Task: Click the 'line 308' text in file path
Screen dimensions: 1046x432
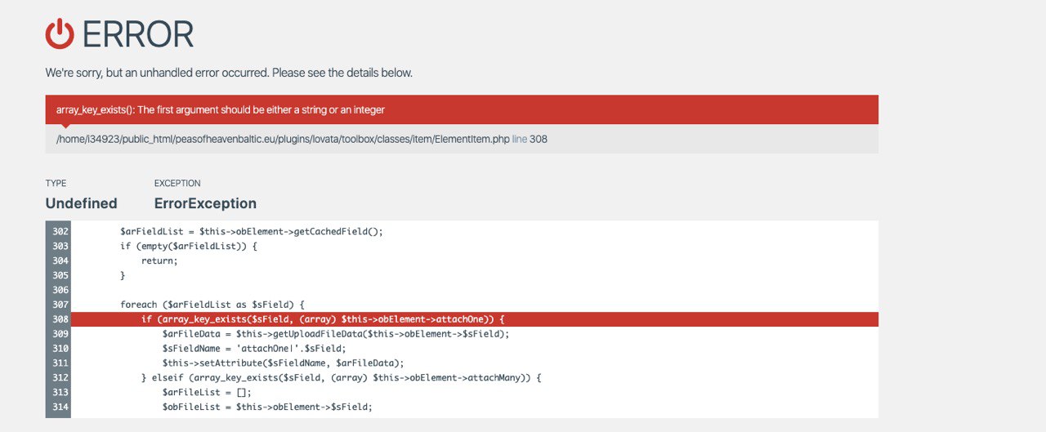Action: [530, 139]
